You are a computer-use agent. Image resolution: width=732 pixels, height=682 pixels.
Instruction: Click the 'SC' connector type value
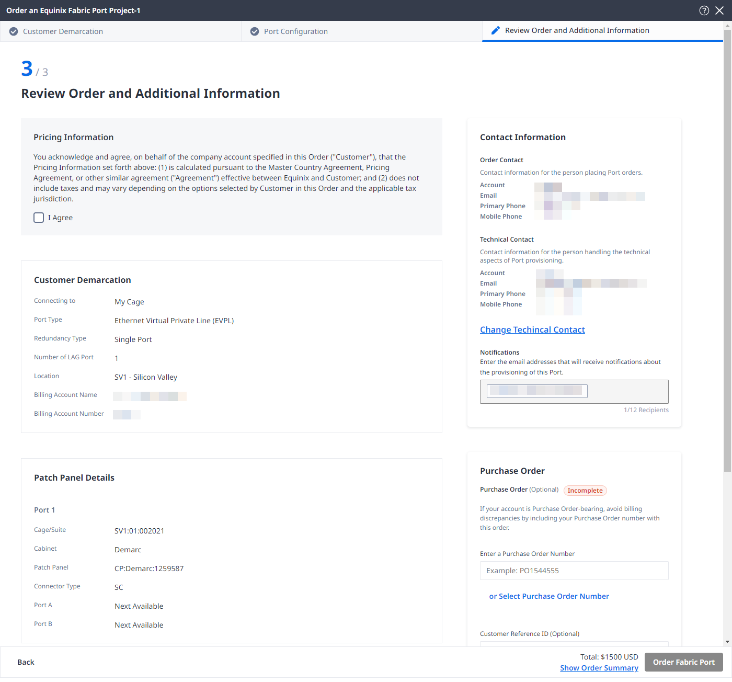119,587
